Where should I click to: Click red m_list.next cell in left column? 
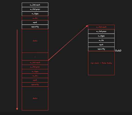[35, 63]
